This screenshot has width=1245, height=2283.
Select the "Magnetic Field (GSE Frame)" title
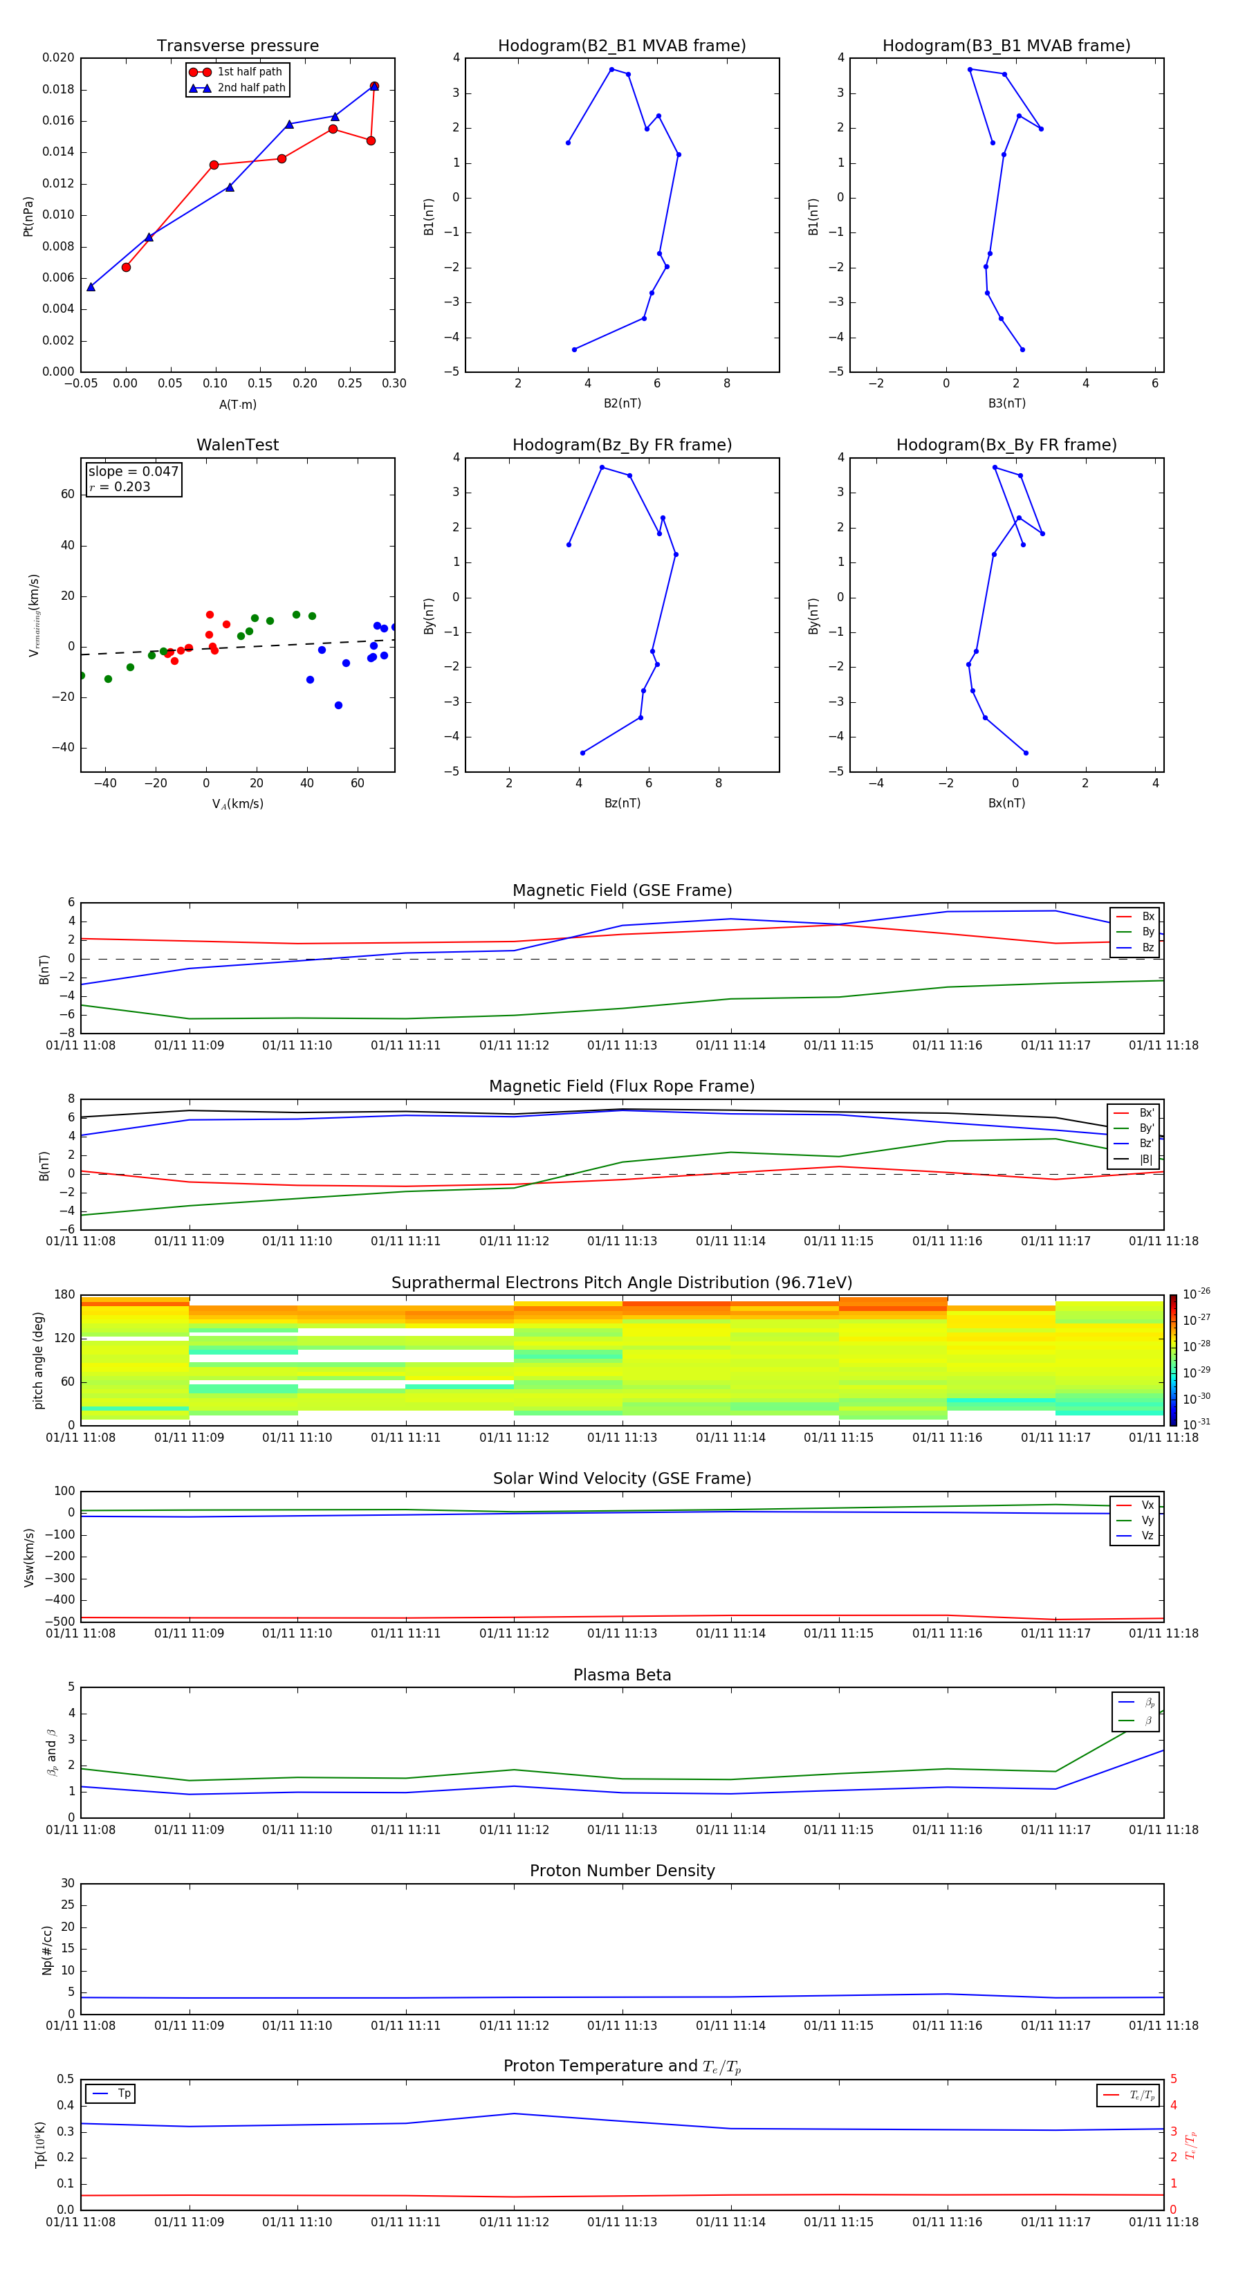pos(622,890)
